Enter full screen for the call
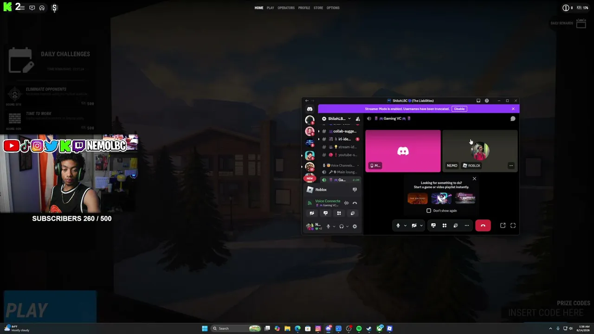The image size is (594, 334). (513, 225)
